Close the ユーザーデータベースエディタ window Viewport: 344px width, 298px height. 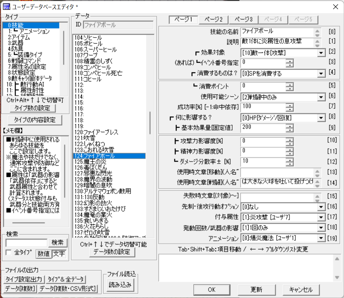click(x=335, y=7)
